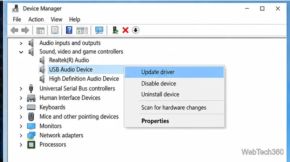Click Show/Hide Console Tree toolbar icon

(x=40, y=31)
